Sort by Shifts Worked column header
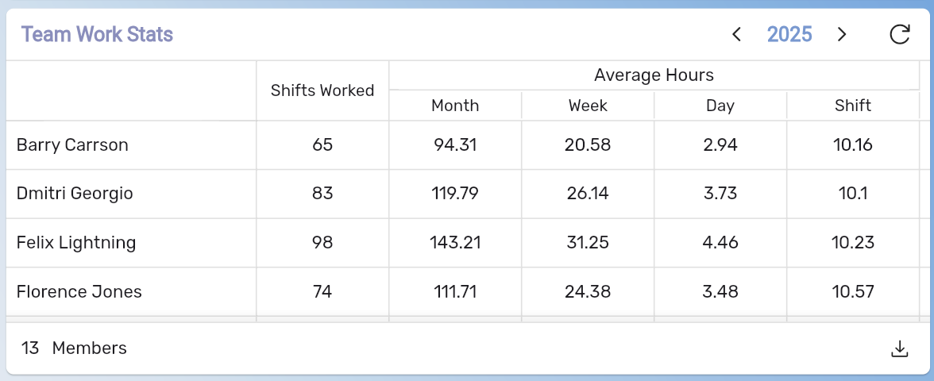The height and width of the screenshot is (381, 934). [322, 90]
